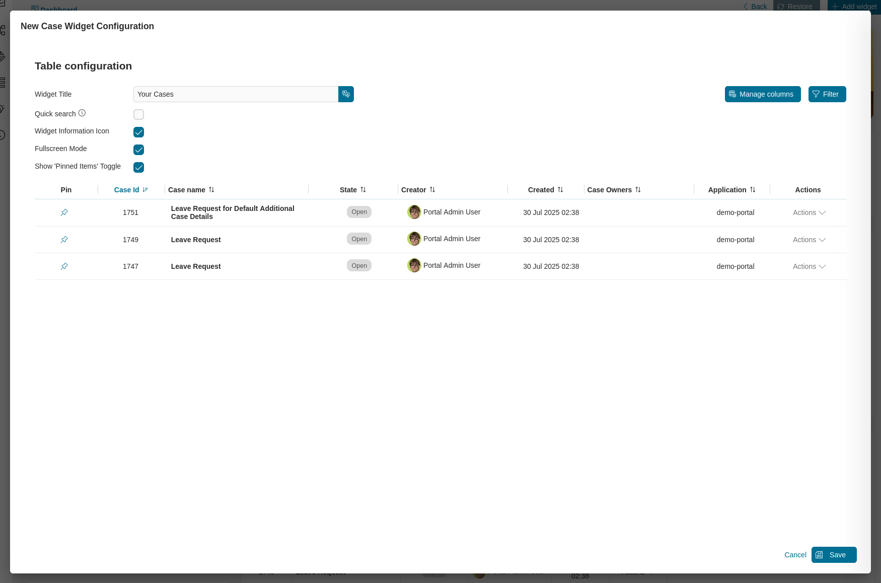Click Portal Admin User avatar on row 1749
Viewport: 881px width, 583px height.
pos(414,239)
